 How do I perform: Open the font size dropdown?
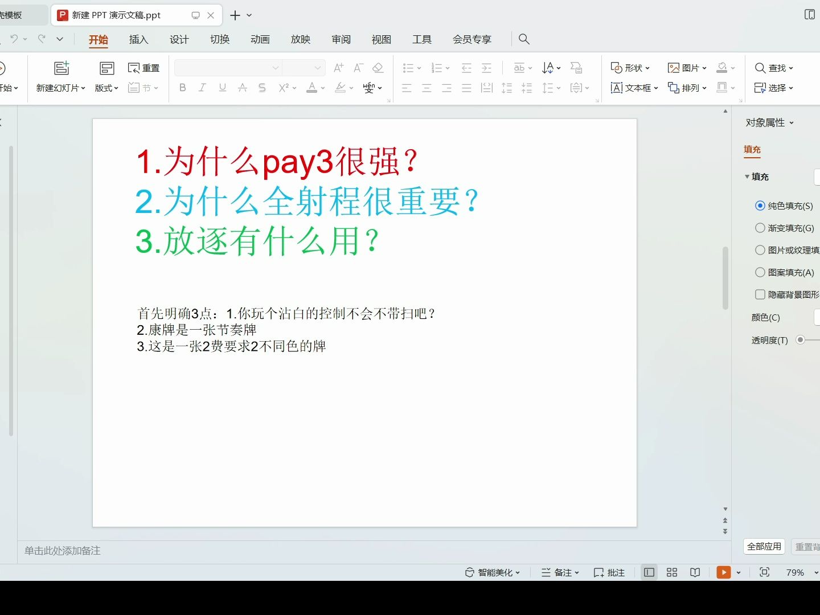click(x=318, y=68)
